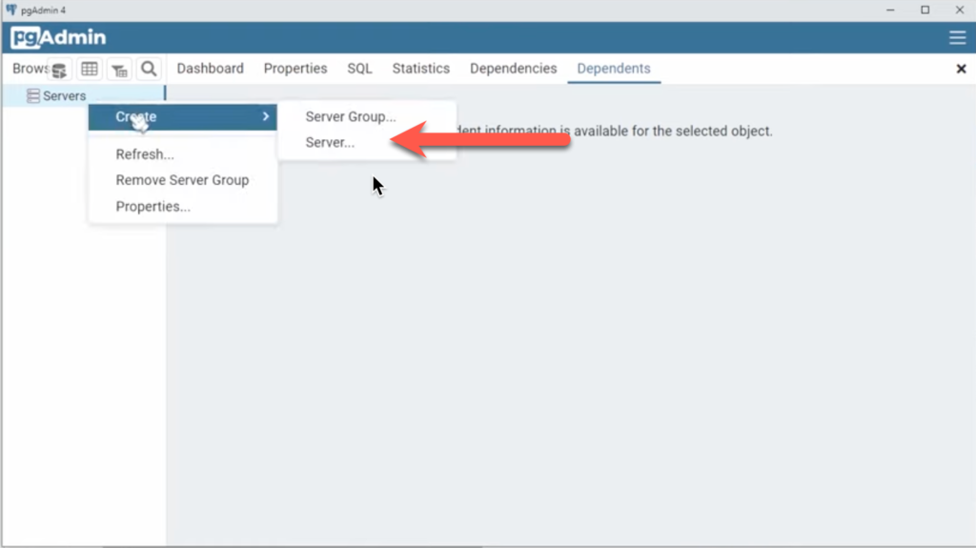Click the Filtered Rows toolbar icon
The width and height of the screenshot is (976, 548).
click(119, 70)
